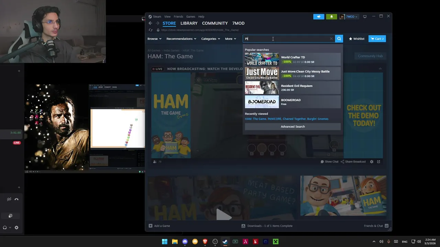Click Show Chat on broadcast
This screenshot has height=247, width=440.
329,162
